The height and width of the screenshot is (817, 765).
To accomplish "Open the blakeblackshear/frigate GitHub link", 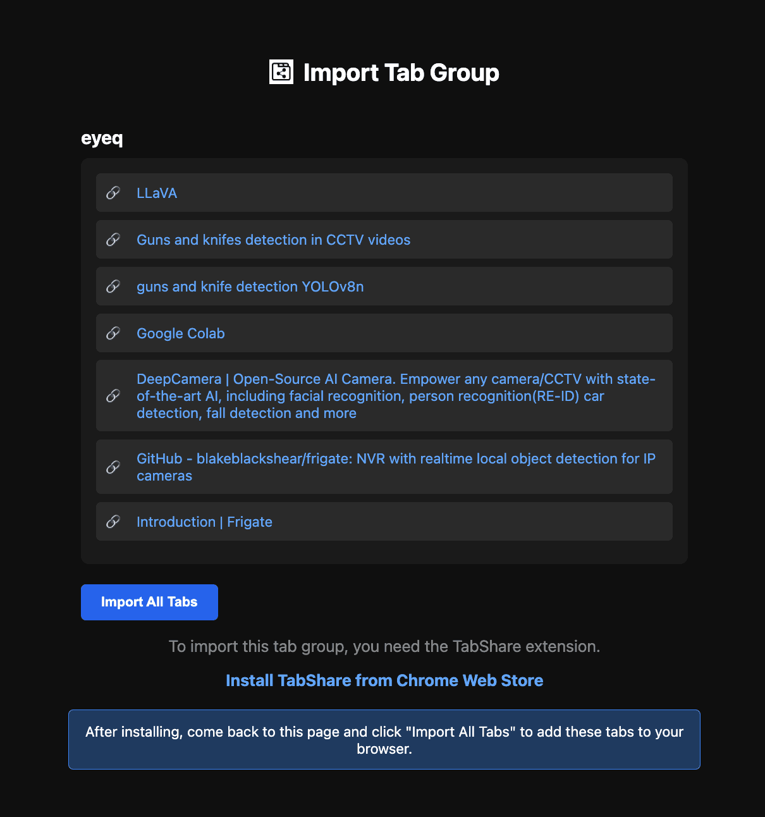I will [395, 467].
